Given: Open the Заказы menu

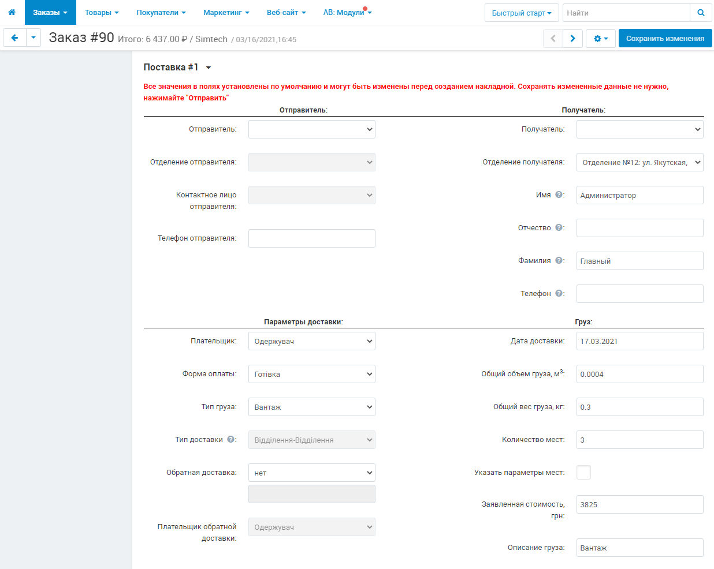Looking at the screenshot, I should [x=50, y=13].
